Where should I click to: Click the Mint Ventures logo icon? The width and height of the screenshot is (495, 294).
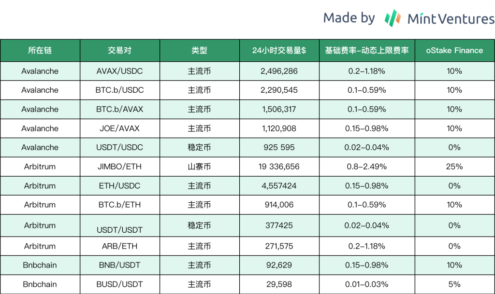pyautogui.click(x=393, y=18)
